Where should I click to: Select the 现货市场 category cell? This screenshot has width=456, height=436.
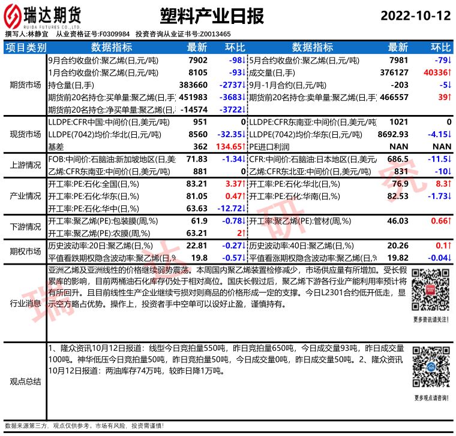[25, 134]
